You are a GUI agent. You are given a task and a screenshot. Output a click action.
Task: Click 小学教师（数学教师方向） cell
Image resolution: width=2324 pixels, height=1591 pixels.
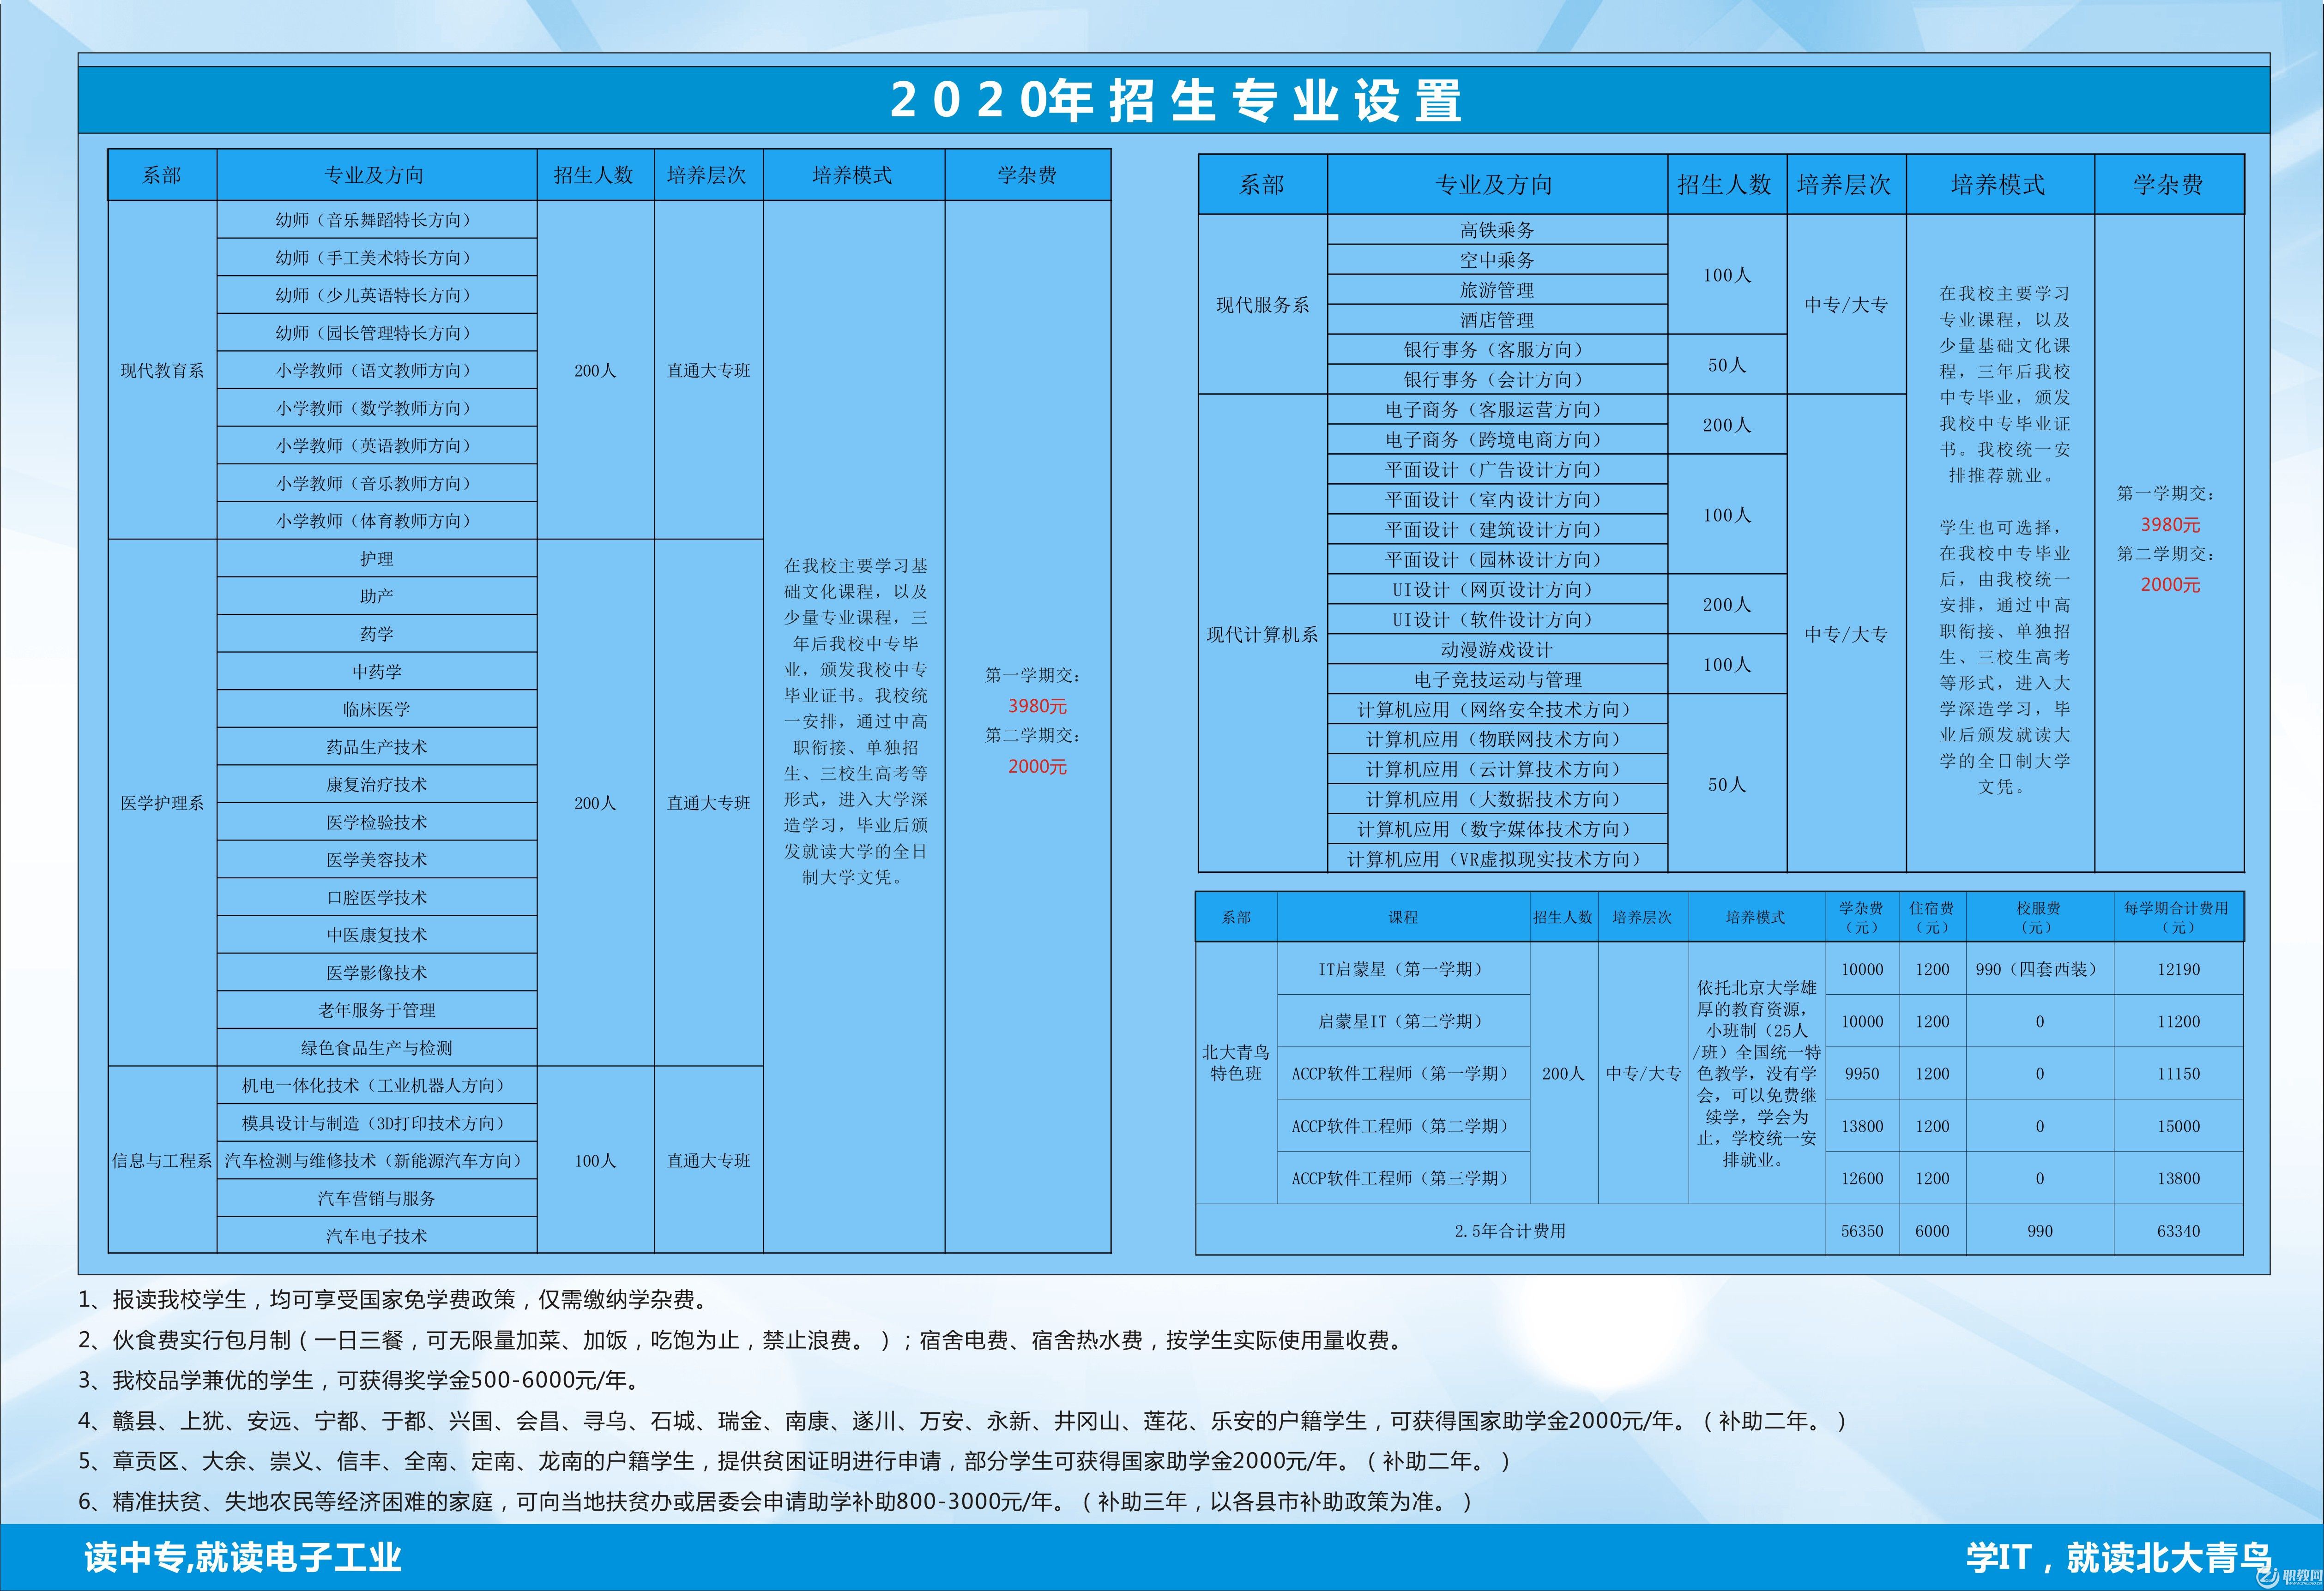pyautogui.click(x=377, y=408)
